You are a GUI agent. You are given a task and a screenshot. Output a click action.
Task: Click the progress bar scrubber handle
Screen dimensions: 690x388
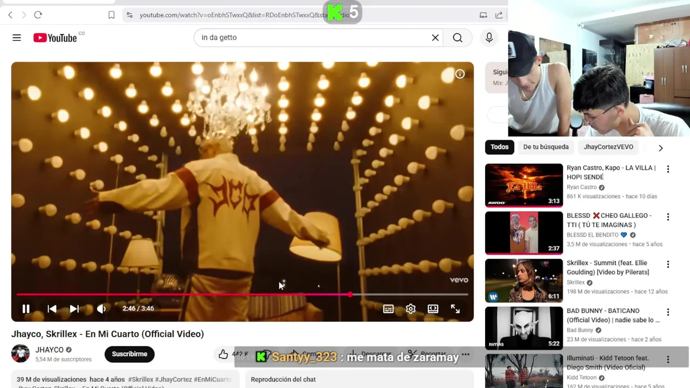pos(350,294)
